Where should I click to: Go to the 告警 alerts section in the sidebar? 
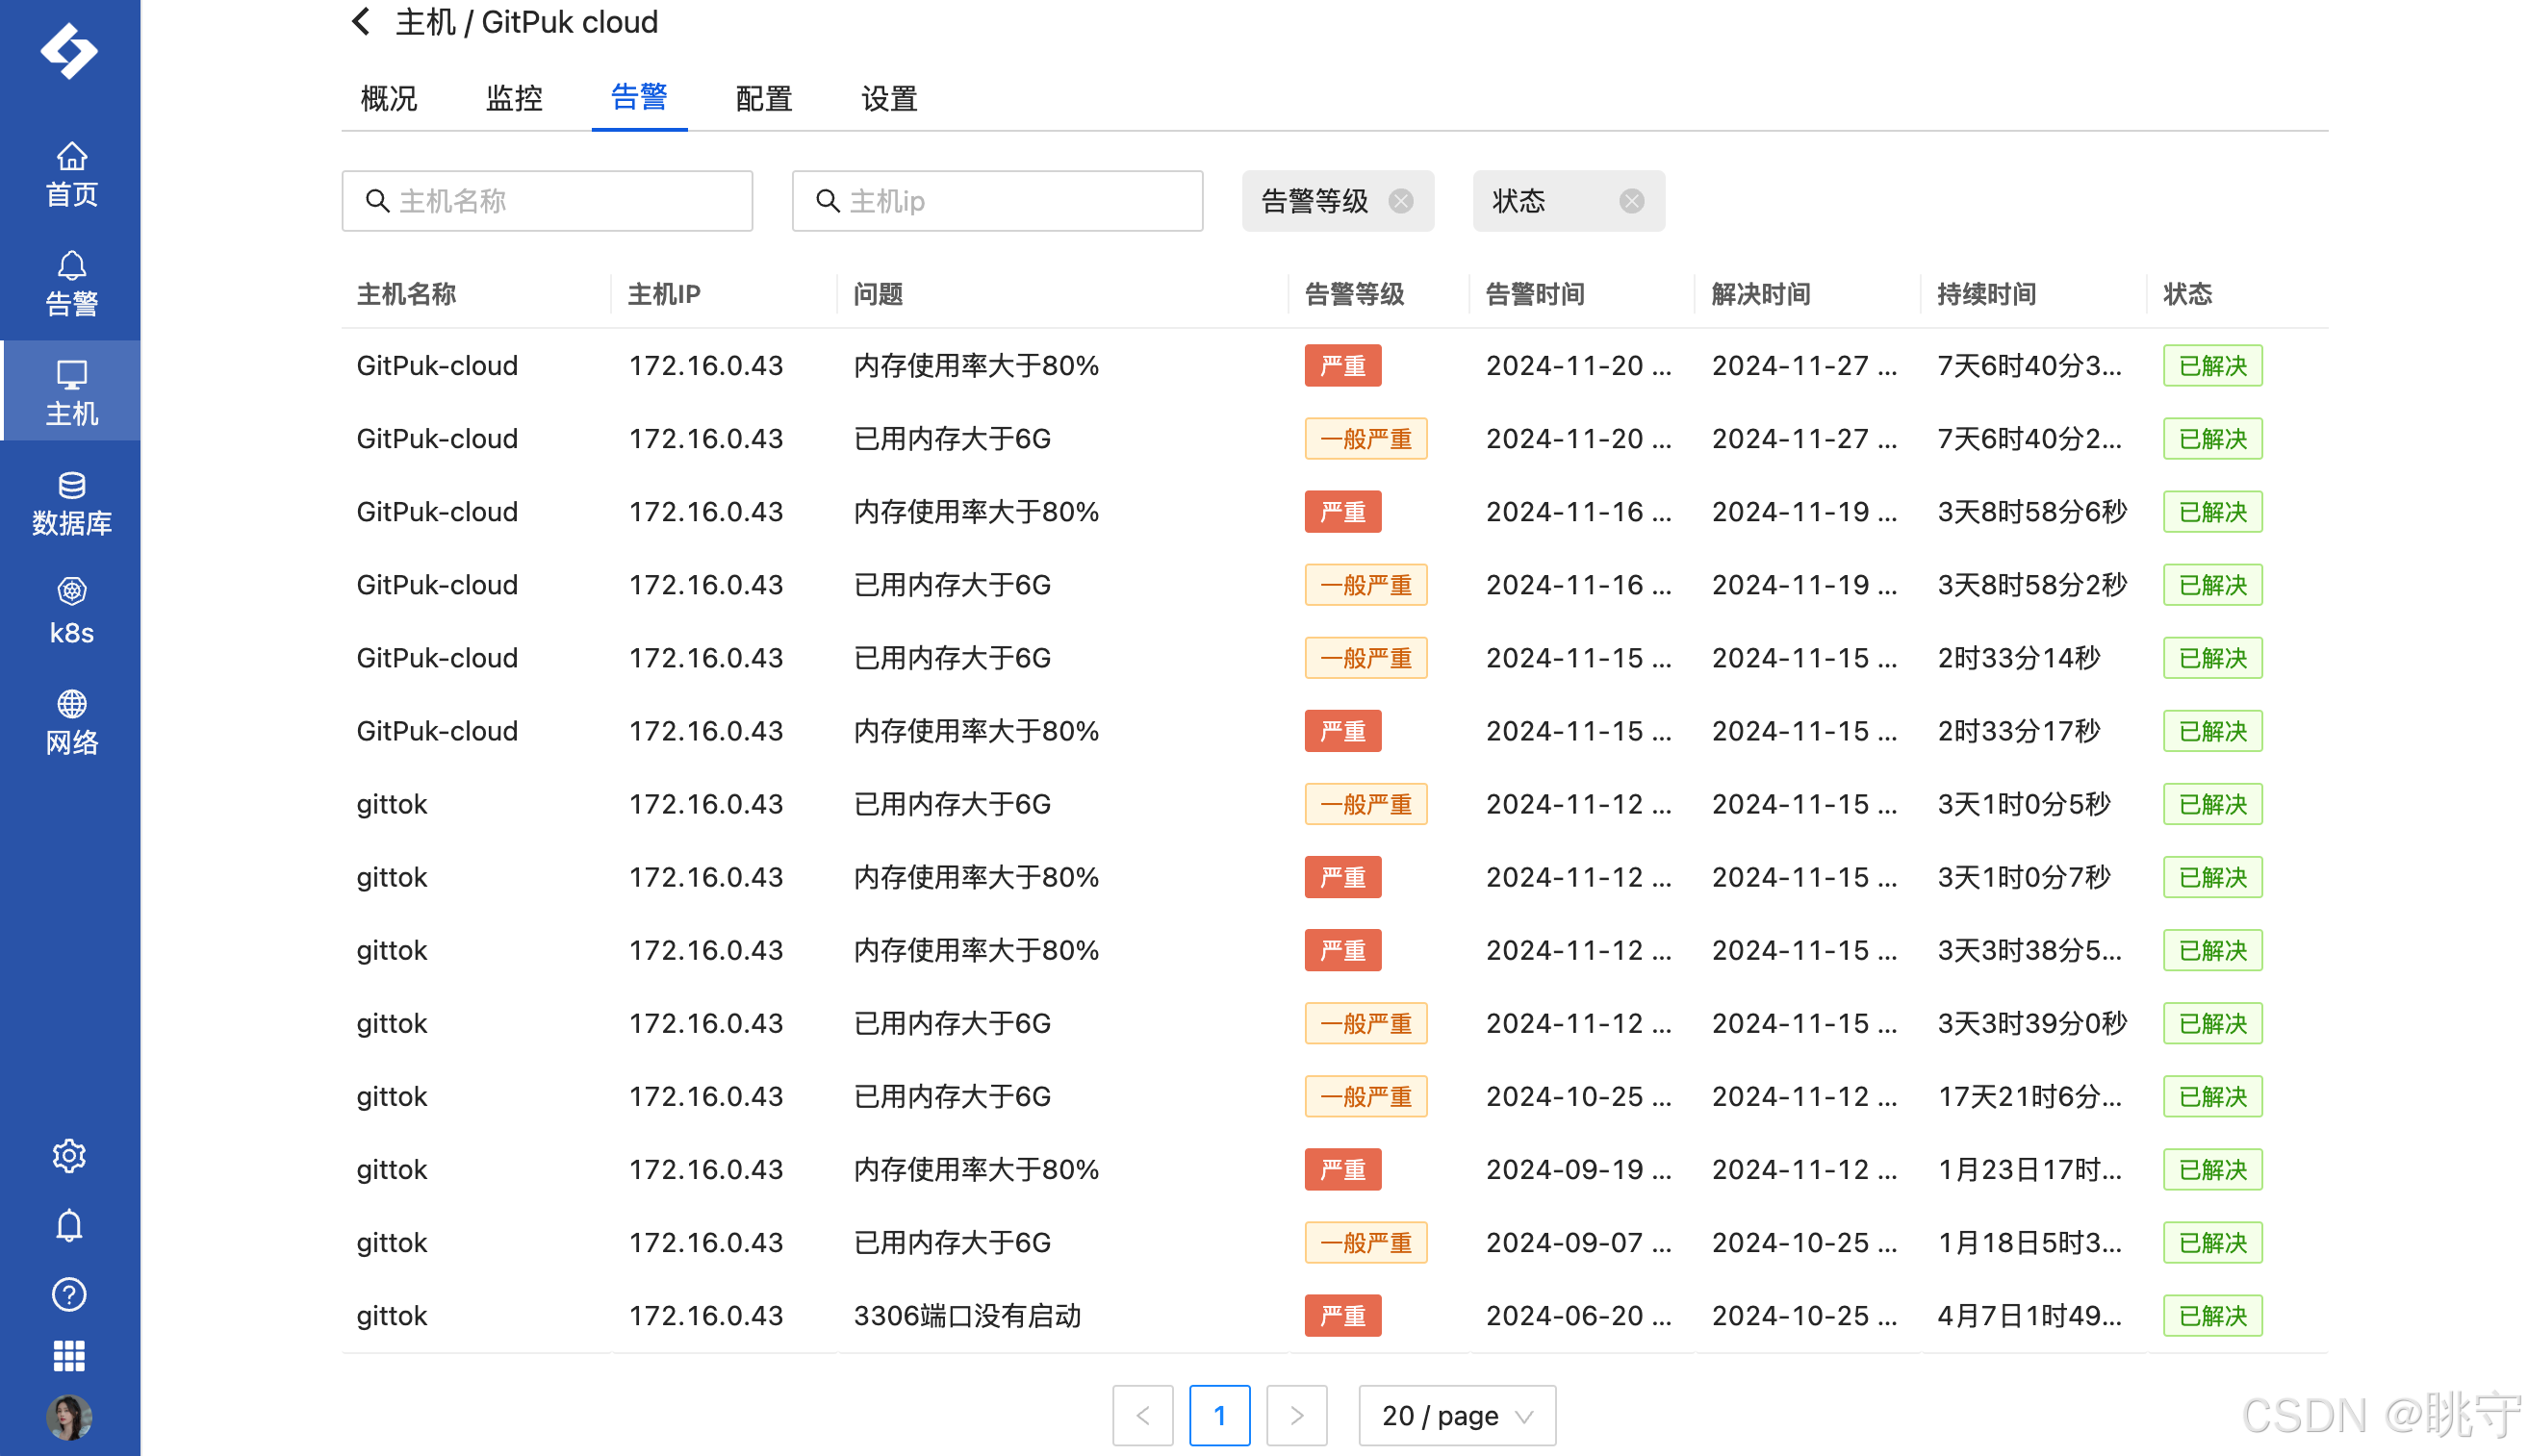(71, 284)
